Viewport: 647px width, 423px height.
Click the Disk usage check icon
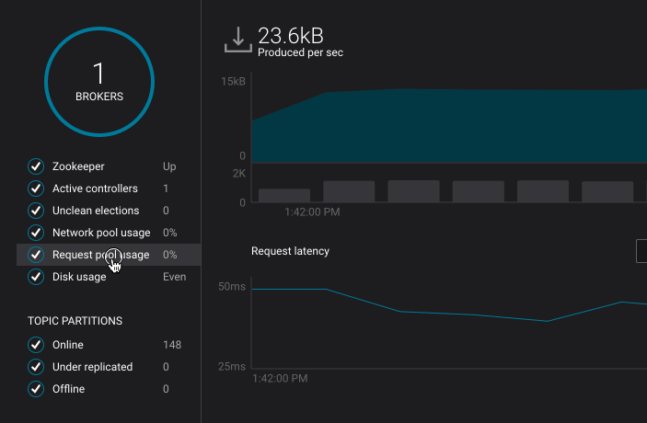tap(36, 277)
